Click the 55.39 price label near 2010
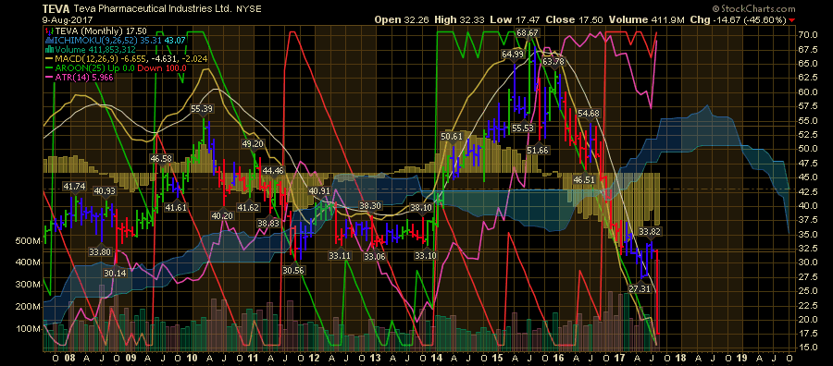Viewport: 833px width, 366px height. click(x=202, y=109)
